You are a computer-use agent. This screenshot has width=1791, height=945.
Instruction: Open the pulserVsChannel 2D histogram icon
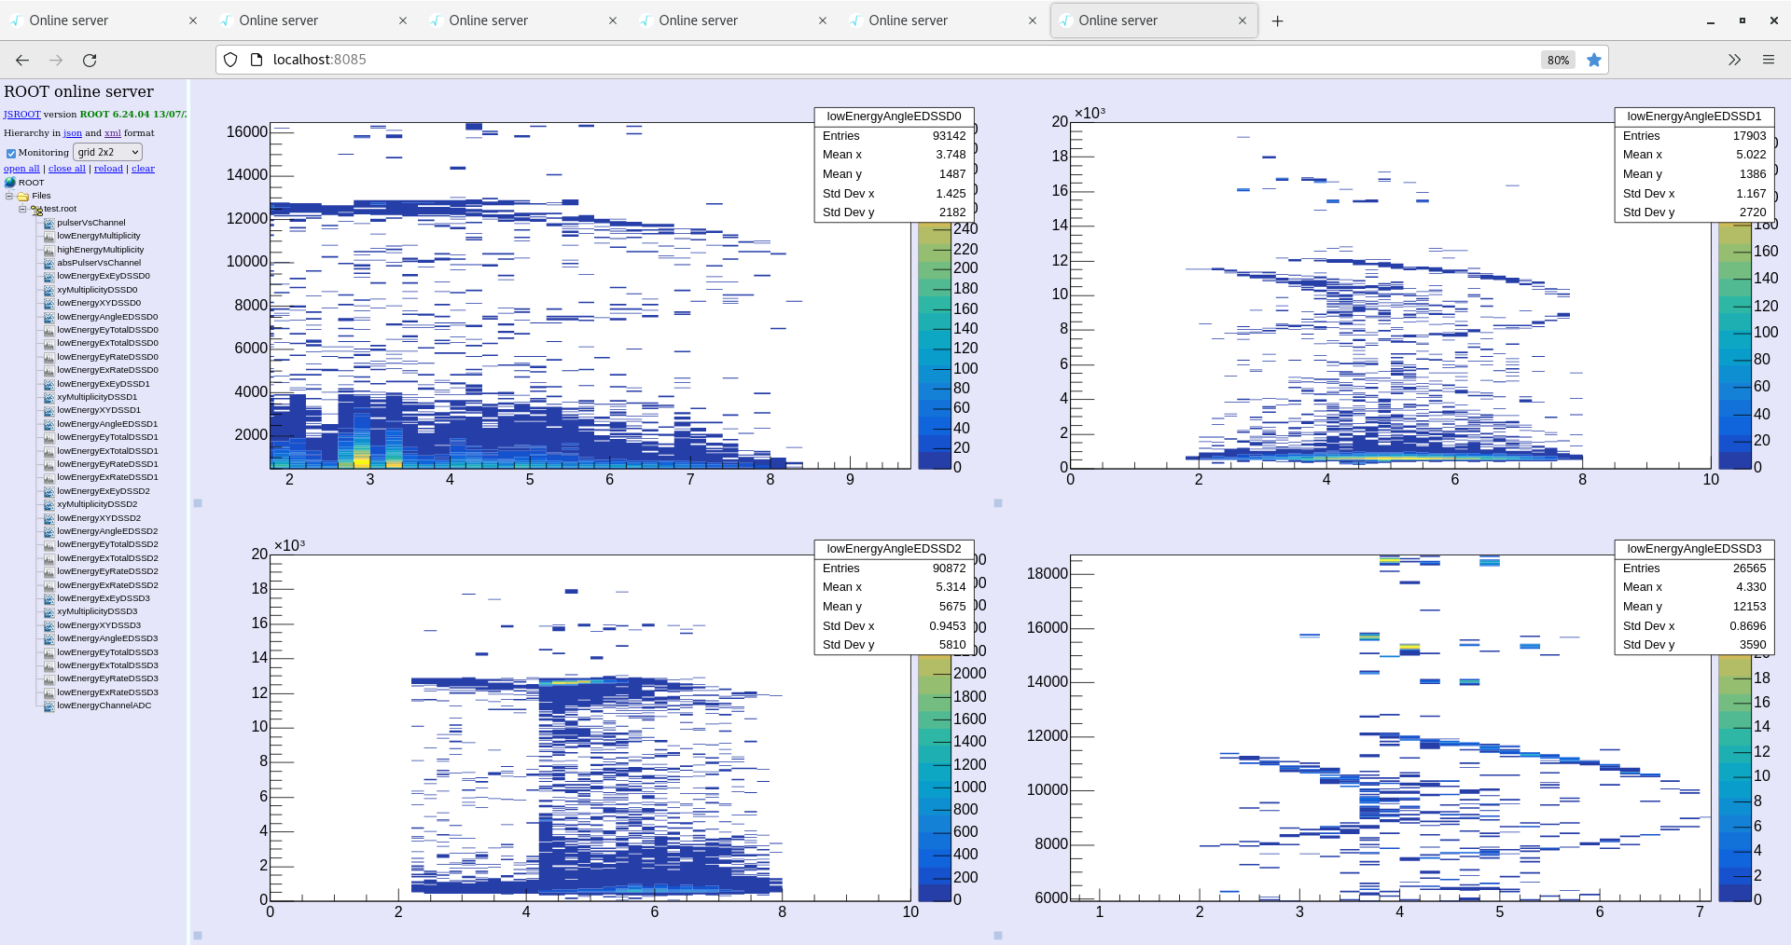[x=49, y=222]
